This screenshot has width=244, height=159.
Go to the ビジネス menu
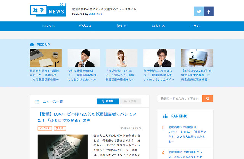tap(85, 26)
